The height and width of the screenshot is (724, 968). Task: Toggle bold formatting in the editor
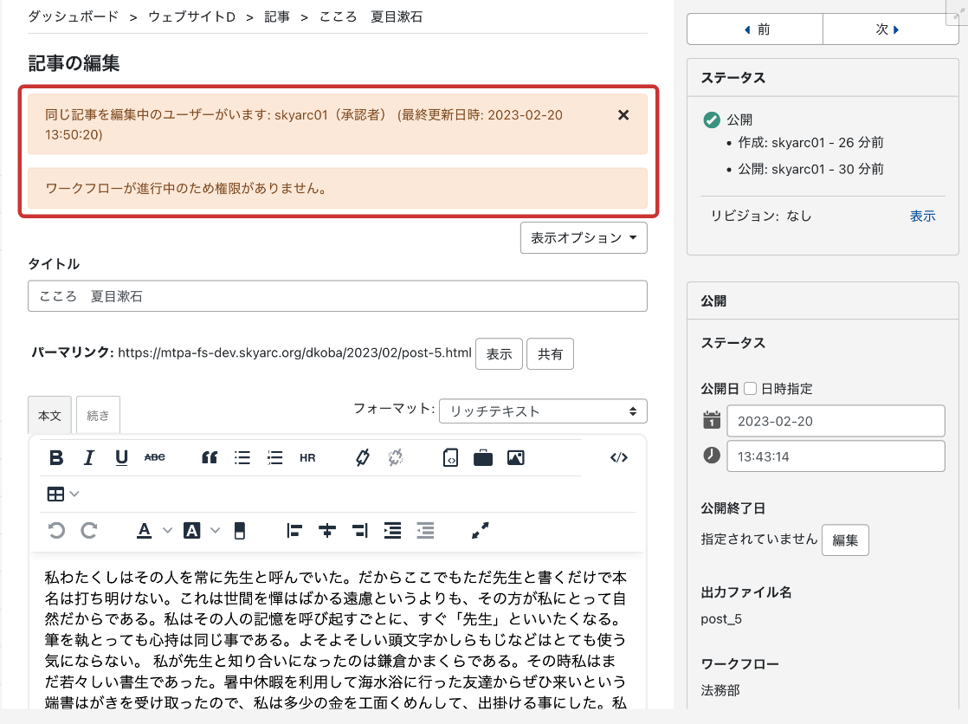(56, 458)
